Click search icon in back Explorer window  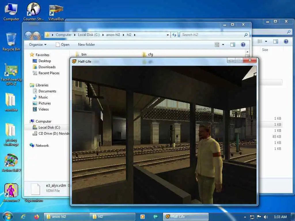click(289, 32)
